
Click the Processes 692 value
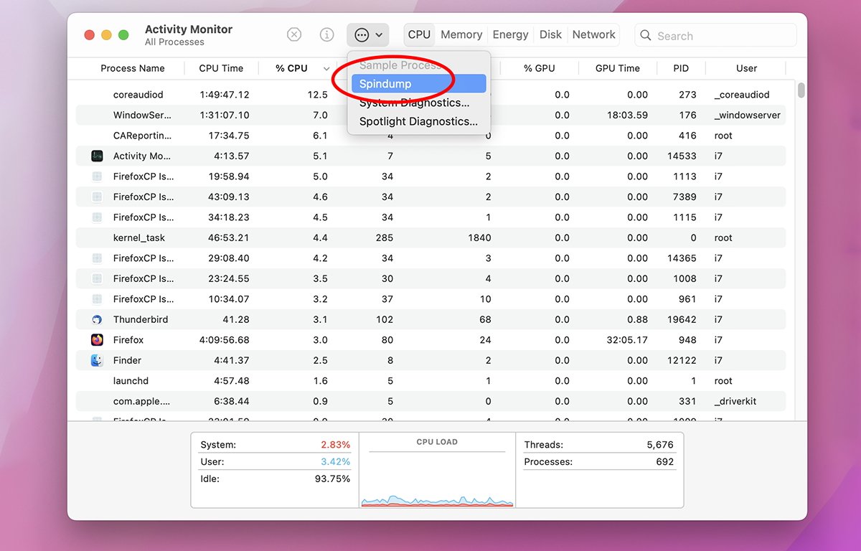(x=665, y=462)
